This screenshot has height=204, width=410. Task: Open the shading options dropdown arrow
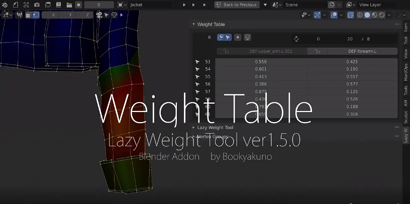(389, 15)
